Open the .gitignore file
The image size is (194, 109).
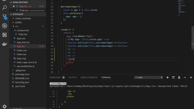(x=20, y=70)
